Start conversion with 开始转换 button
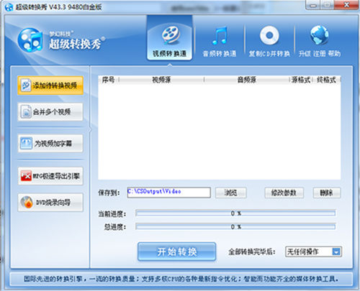This screenshot has height=291, width=360. (x=177, y=251)
